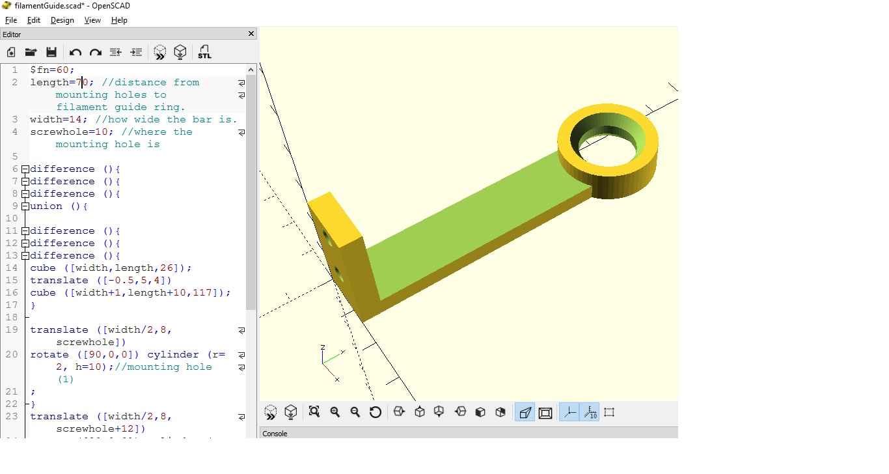The width and height of the screenshot is (889, 474).
Task: Enable Orthogonal projection
Action: click(545, 412)
